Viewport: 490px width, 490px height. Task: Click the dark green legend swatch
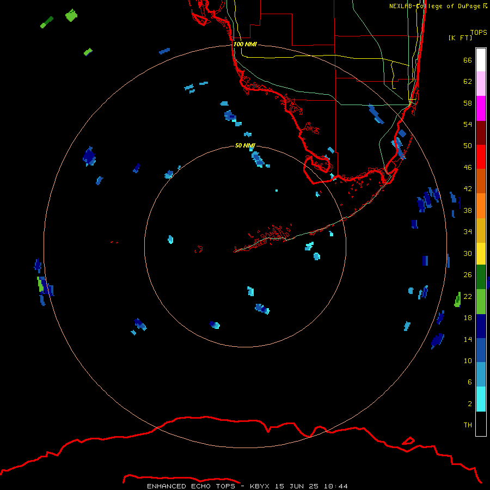(x=481, y=277)
